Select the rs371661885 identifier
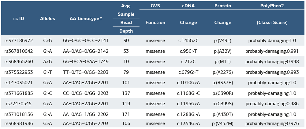This screenshot has height=129, width=306. pyautogui.click(x=19, y=93)
